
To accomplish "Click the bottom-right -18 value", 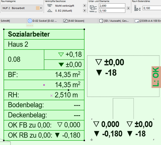I will coord(140,134).
